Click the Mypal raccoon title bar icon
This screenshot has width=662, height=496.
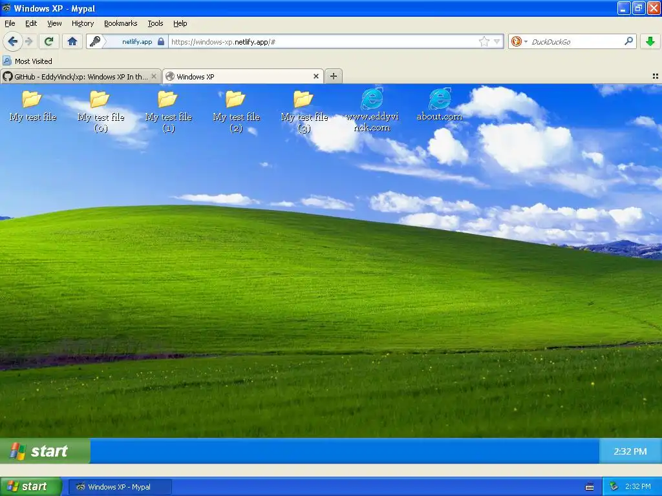[x=6, y=8]
